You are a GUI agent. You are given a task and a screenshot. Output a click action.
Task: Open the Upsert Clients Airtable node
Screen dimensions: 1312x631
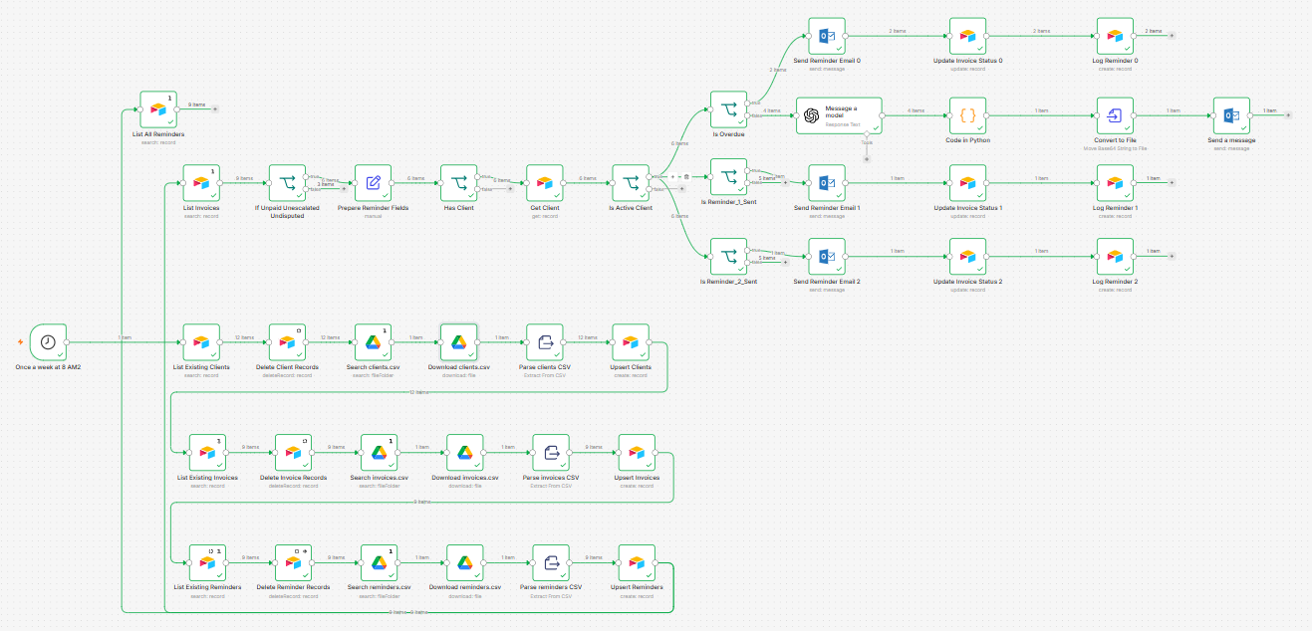(x=631, y=342)
